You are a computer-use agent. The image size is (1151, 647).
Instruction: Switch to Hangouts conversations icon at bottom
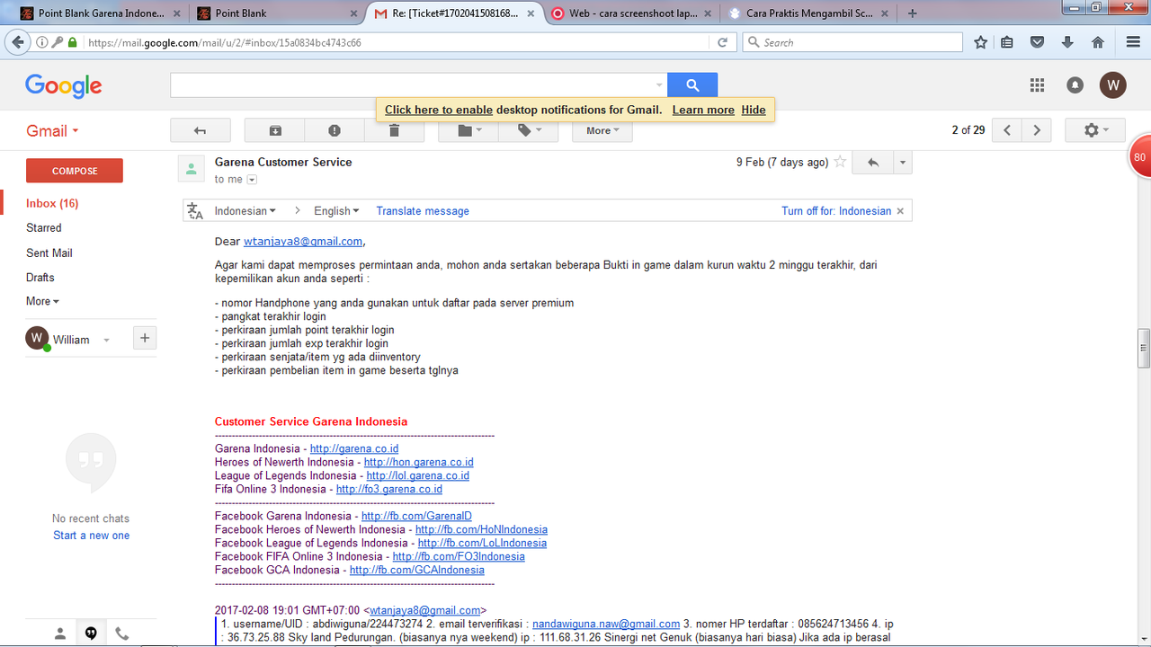coord(91,634)
